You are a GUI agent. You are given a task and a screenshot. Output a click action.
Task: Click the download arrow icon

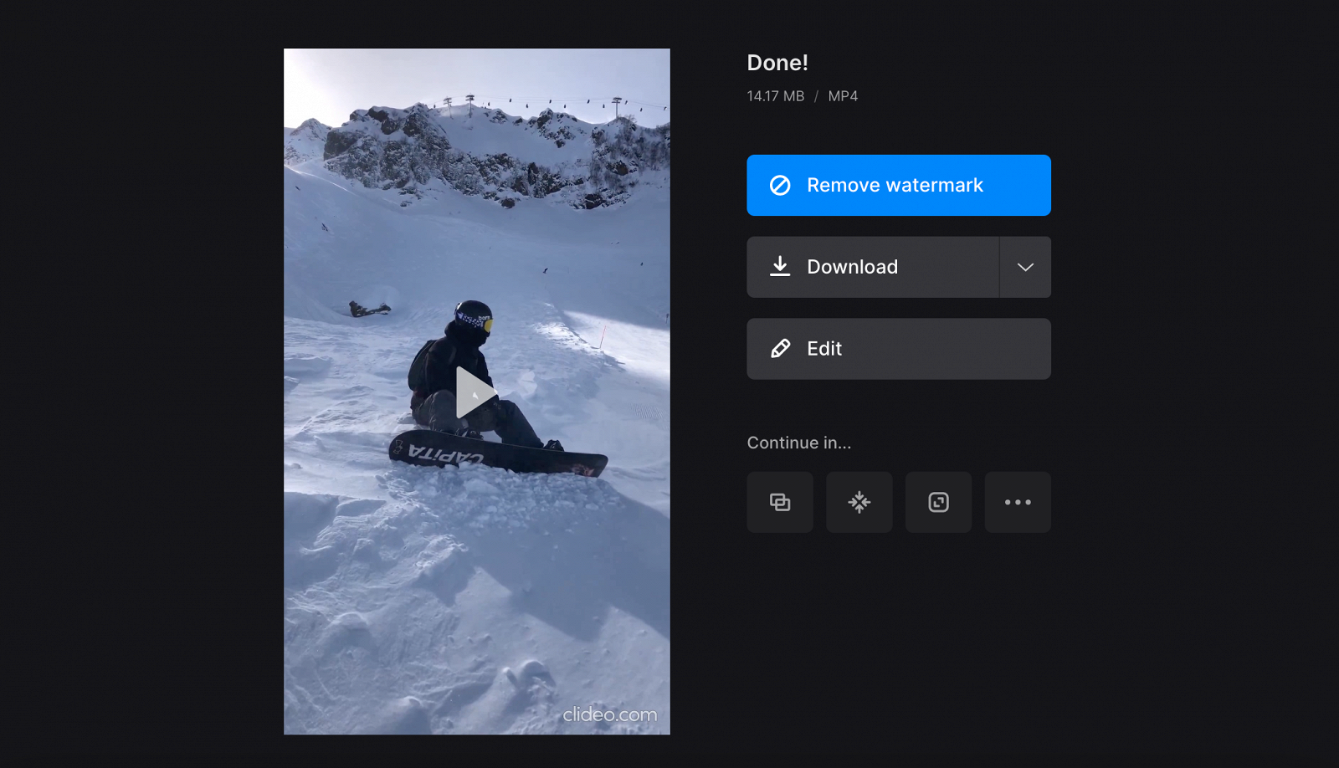[x=781, y=266]
